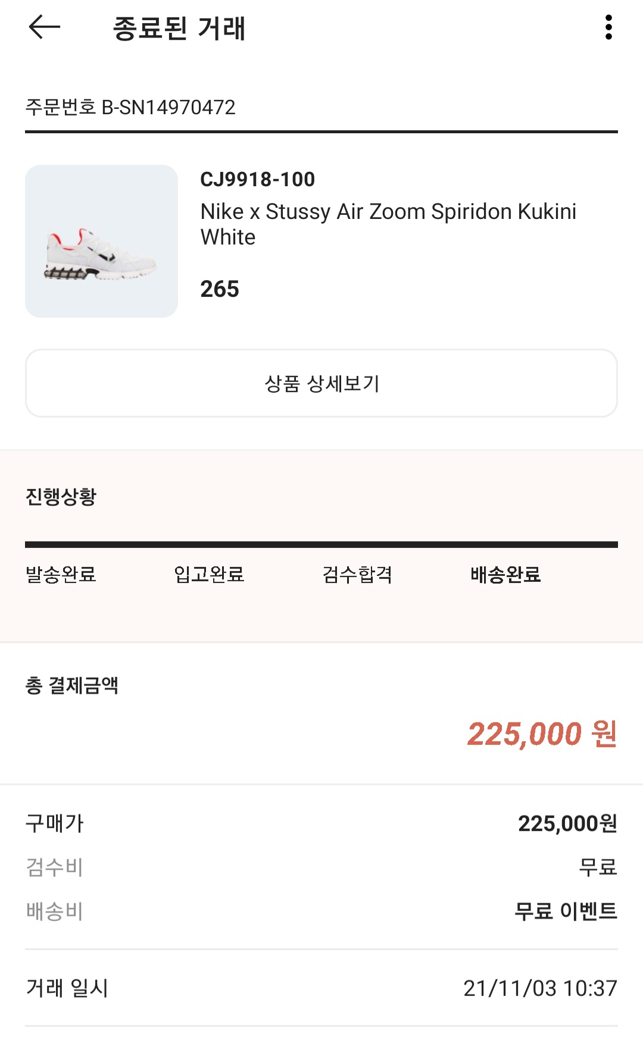This screenshot has width=643, height=1040.
Task: Tap the 거래 일시 date value
Action: coord(540,988)
